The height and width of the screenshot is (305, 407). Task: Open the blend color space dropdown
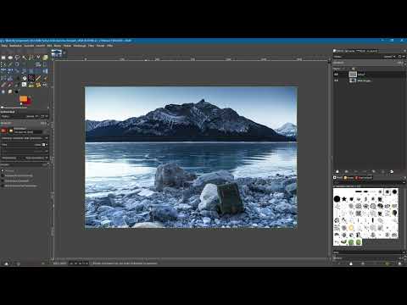[x=25, y=138]
